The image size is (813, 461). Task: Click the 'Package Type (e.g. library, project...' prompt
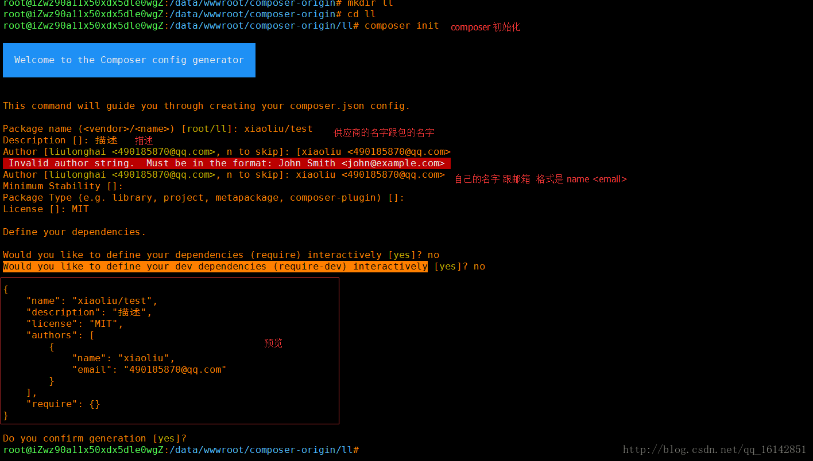pos(204,198)
